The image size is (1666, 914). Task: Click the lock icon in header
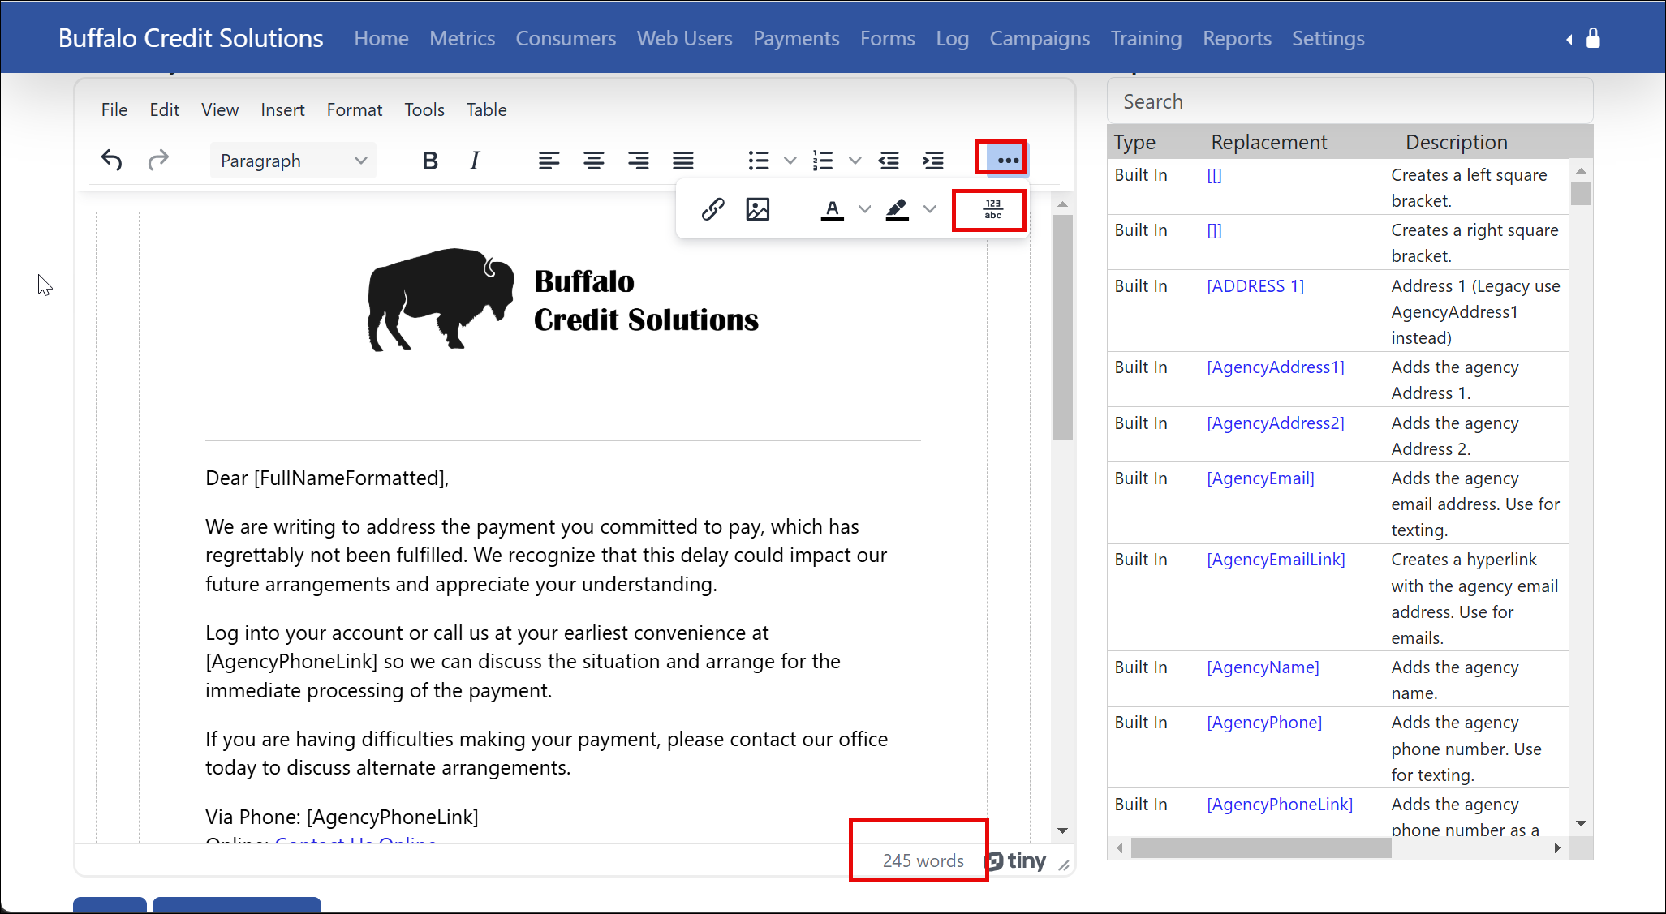[x=1593, y=38]
